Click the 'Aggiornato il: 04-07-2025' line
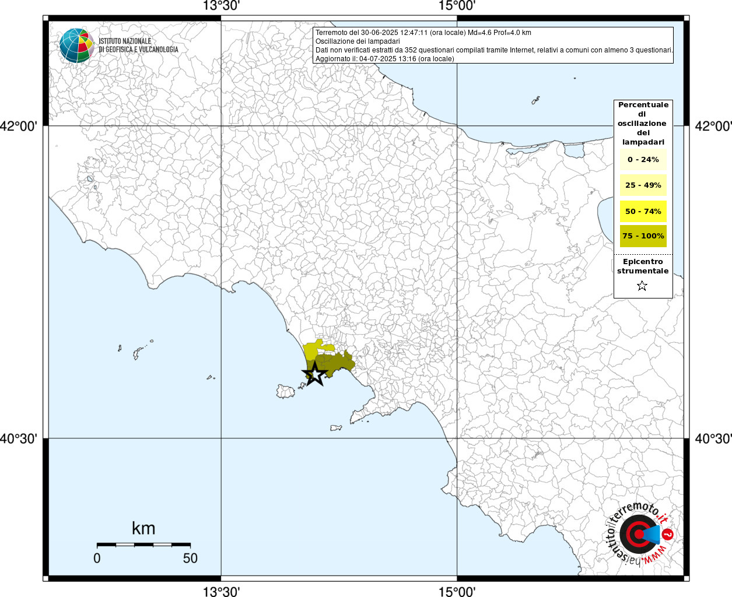This screenshot has height=597, width=732. pos(384,59)
